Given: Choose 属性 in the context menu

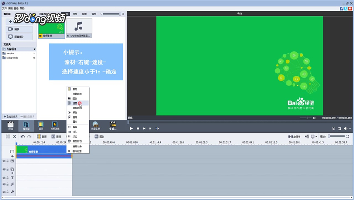Looking at the screenshot, I should [x=78, y=122].
